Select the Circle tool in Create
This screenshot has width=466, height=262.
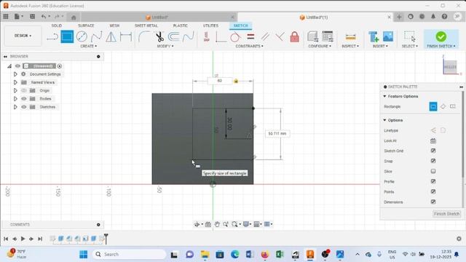(82, 37)
